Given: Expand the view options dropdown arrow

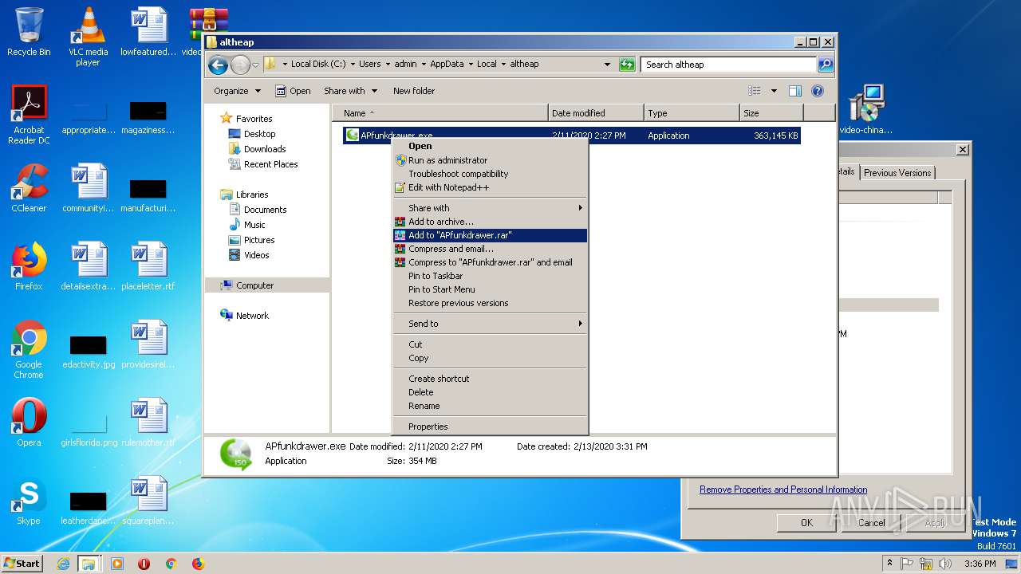Looking at the screenshot, I should pos(774,91).
